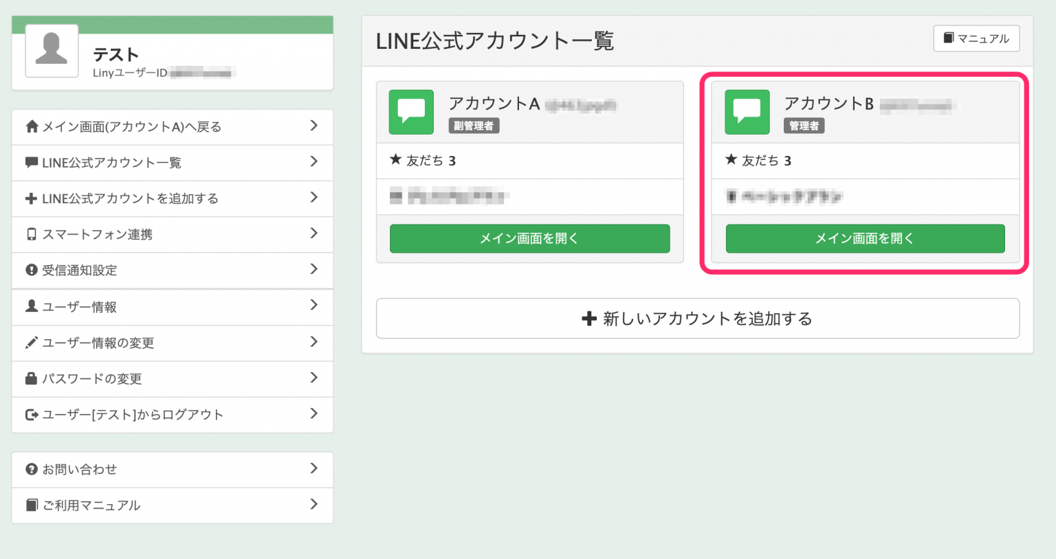Click the LINE公式アカウント一覧 page heading
The image size is (1056, 559).
(x=495, y=41)
